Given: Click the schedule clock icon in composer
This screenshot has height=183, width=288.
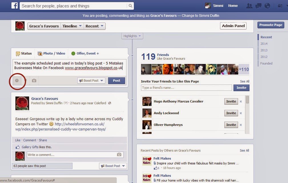Looking at the screenshot, I should 17,81.
